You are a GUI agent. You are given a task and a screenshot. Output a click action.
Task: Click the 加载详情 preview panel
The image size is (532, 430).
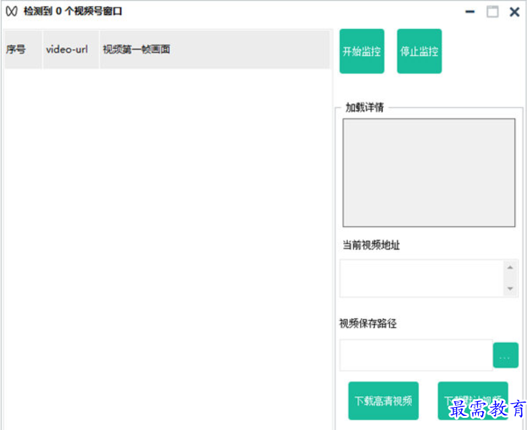pos(429,173)
